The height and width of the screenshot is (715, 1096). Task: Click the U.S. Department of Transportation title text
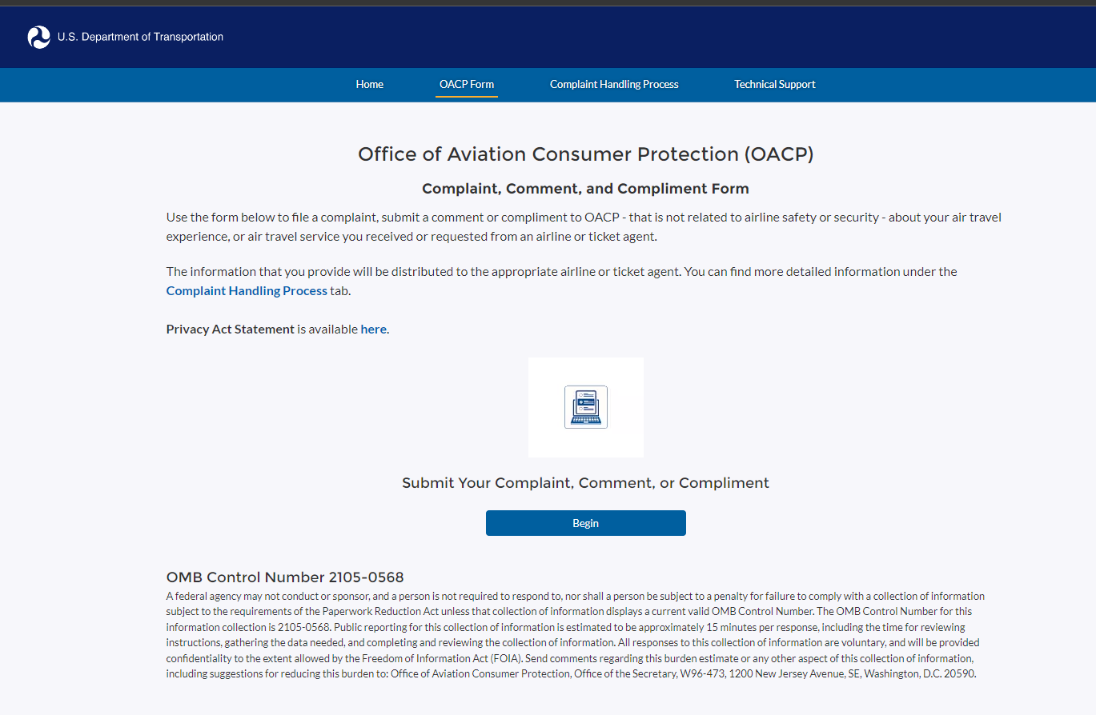coord(140,37)
